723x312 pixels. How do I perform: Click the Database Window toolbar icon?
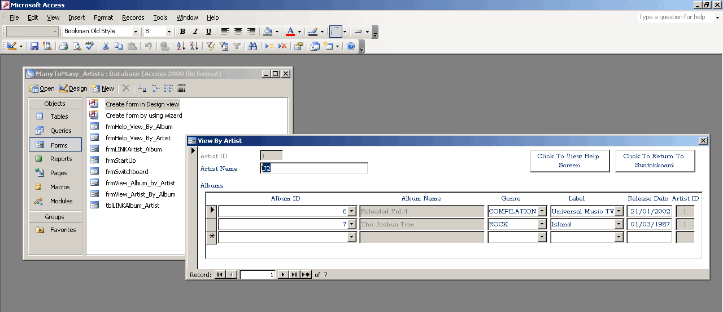[x=315, y=47]
